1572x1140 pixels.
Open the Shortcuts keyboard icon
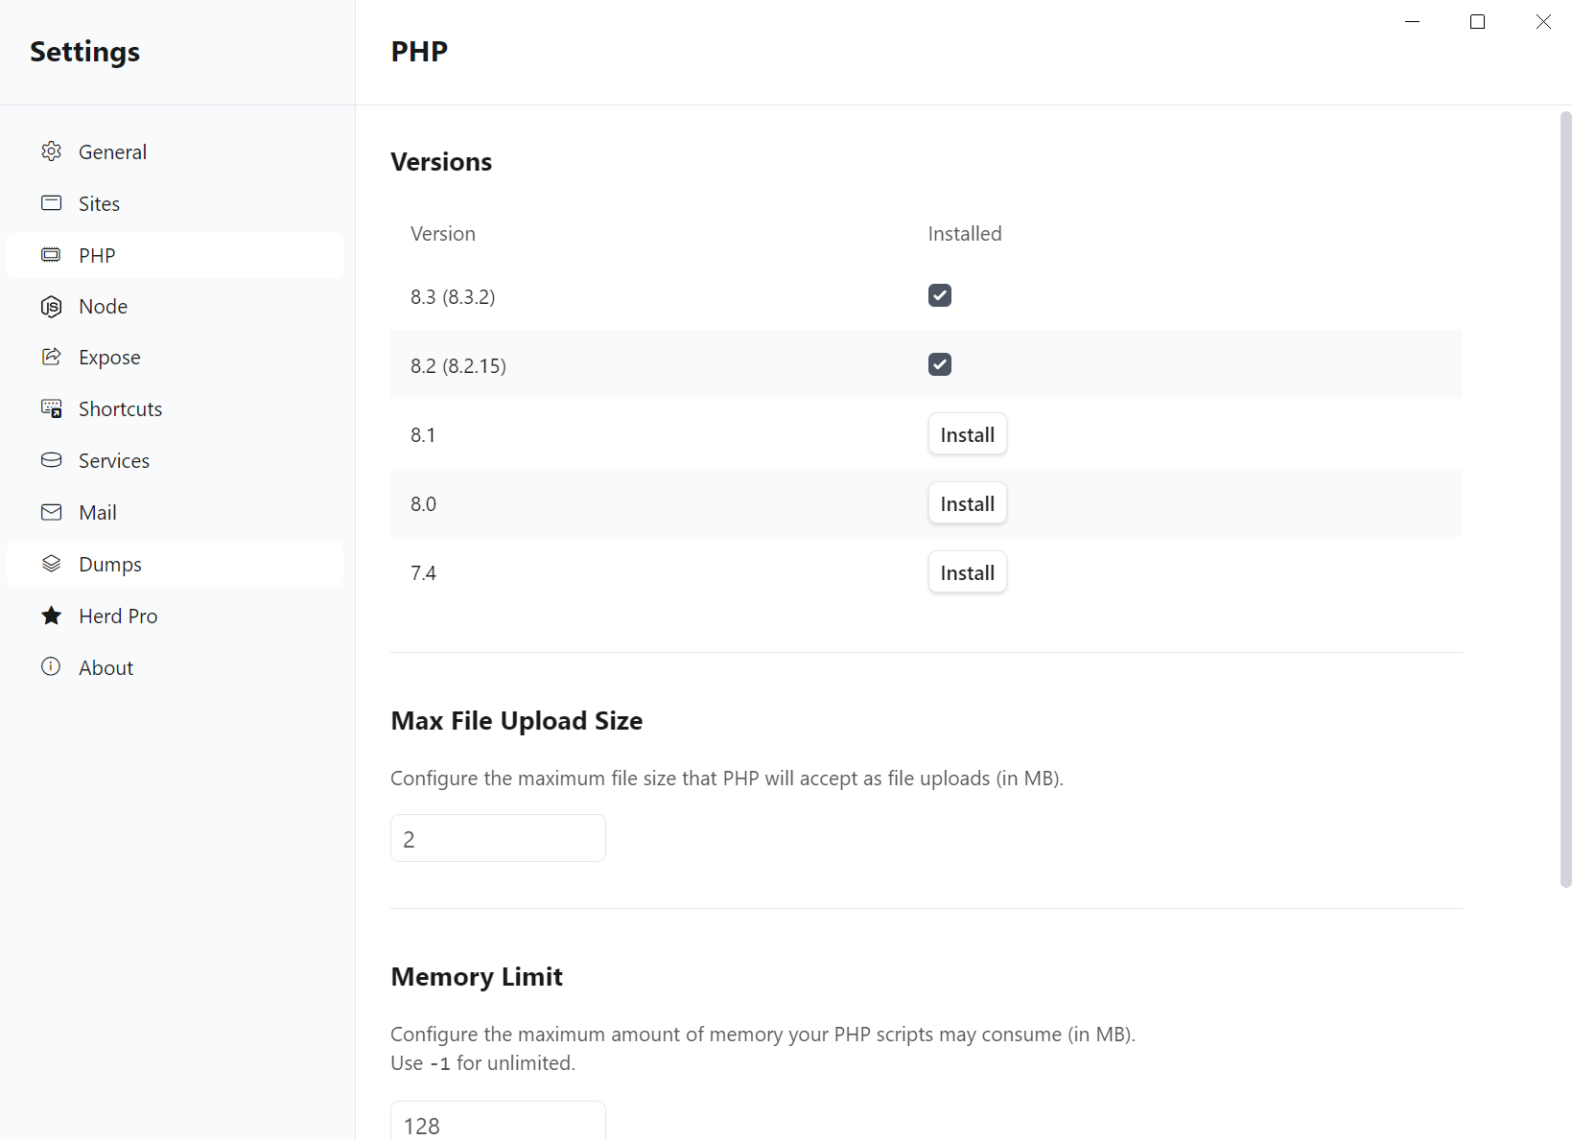(x=51, y=408)
